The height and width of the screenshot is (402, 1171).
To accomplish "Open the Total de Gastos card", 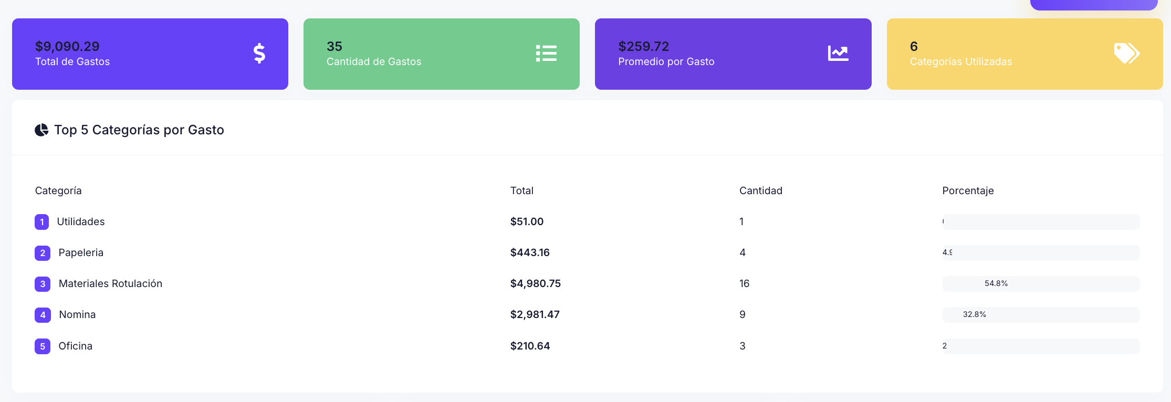I will (150, 54).
